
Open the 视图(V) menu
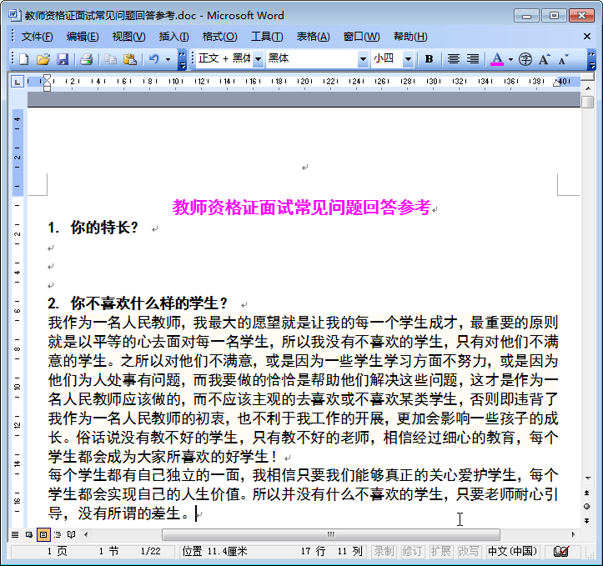pyautogui.click(x=128, y=37)
